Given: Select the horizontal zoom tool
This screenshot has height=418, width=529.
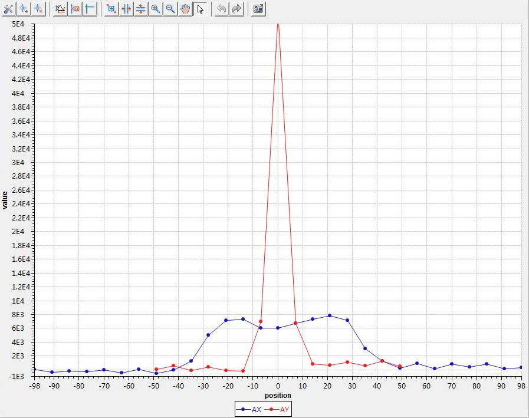Looking at the screenshot, I should coord(126,9).
